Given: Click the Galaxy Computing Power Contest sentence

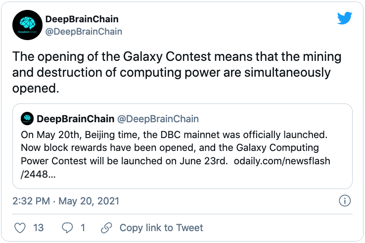Looking at the screenshot, I should (168, 147).
